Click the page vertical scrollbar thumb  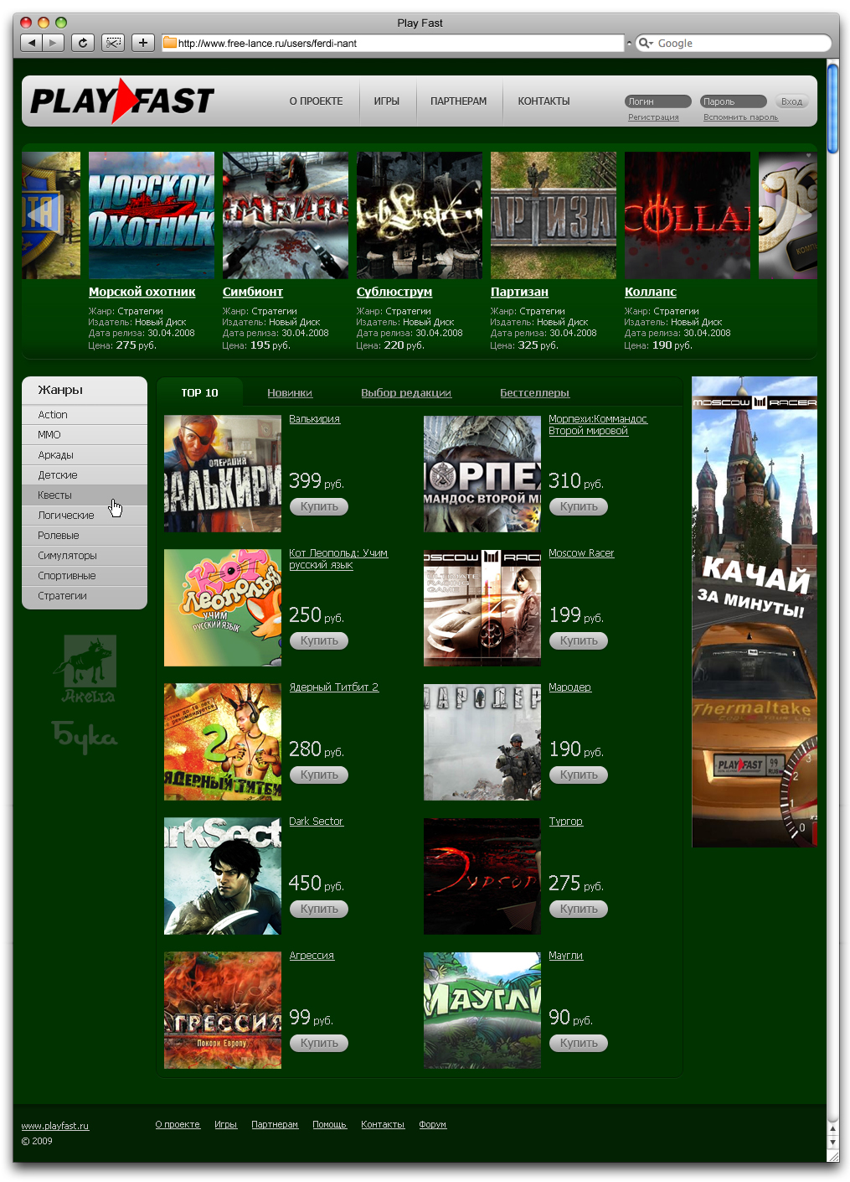click(x=832, y=109)
